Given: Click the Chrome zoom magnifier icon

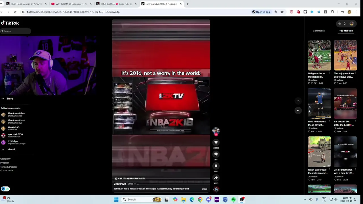Looking at the screenshot, I should [276, 12].
